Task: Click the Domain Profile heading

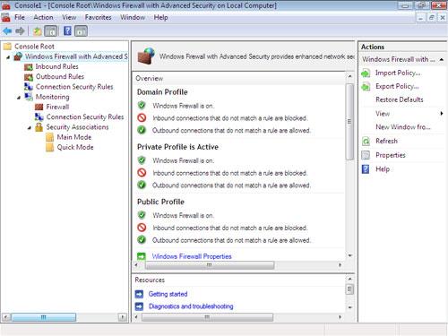Action: [x=162, y=92]
